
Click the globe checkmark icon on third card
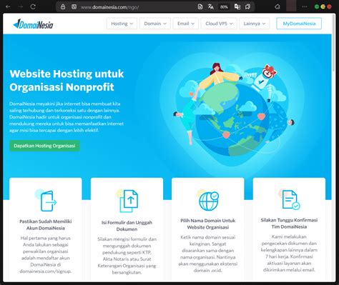pos(208,201)
